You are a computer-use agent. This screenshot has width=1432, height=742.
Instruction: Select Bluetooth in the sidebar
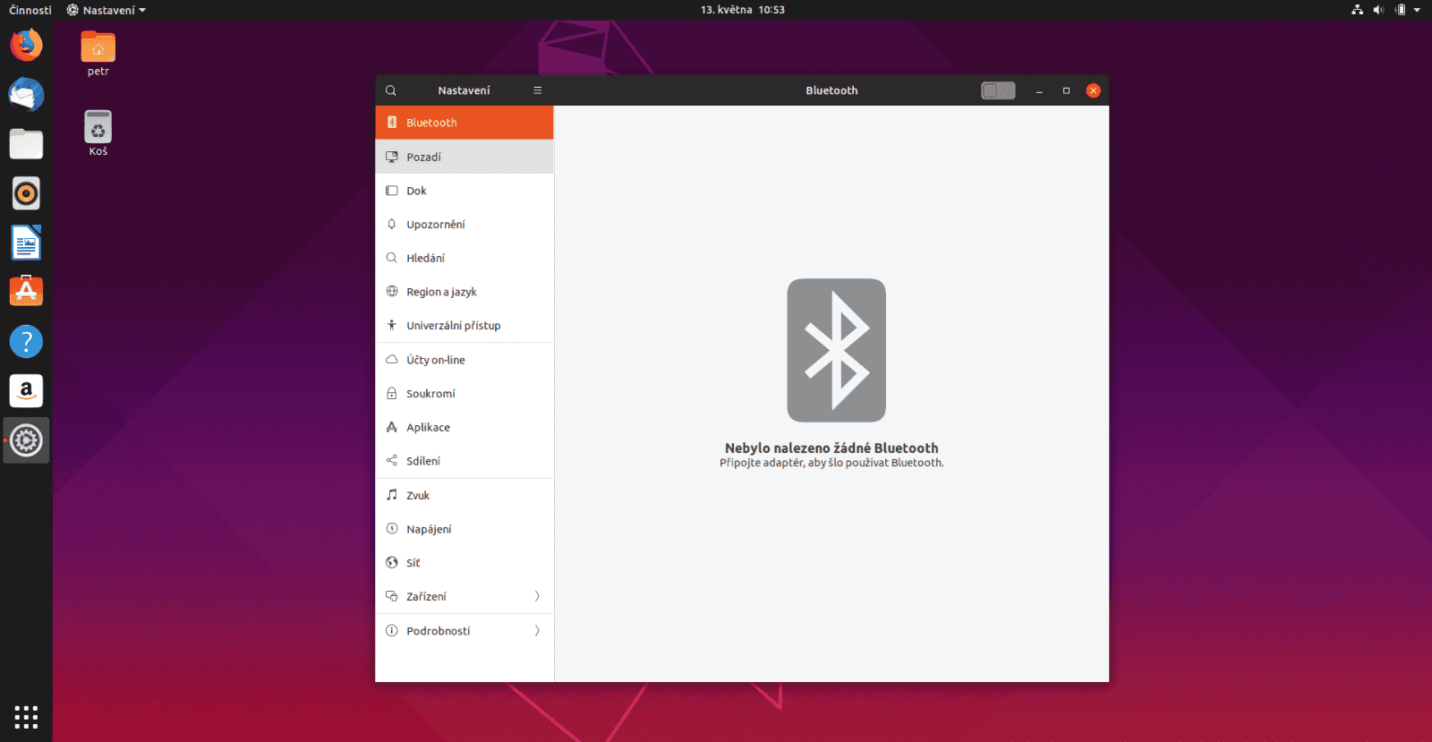coord(465,123)
